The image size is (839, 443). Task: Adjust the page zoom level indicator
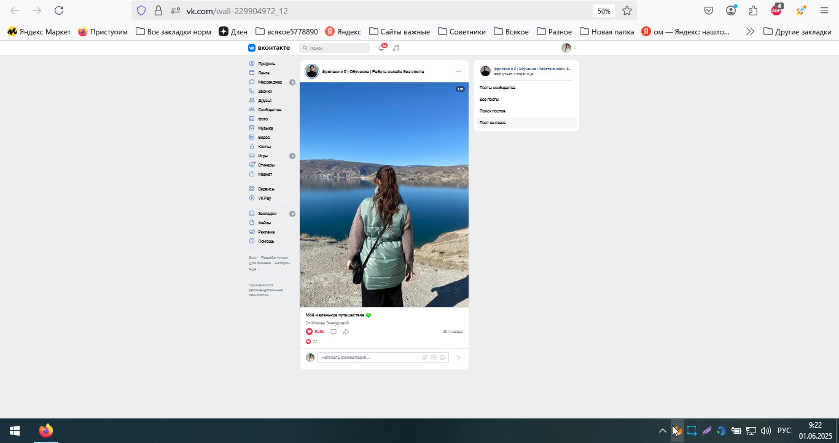click(x=604, y=10)
